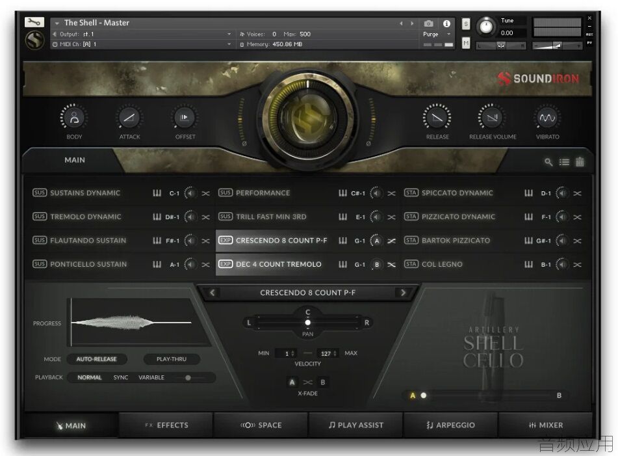Select previous articulation left arrow
This screenshot has width=618, height=456.
click(x=212, y=293)
